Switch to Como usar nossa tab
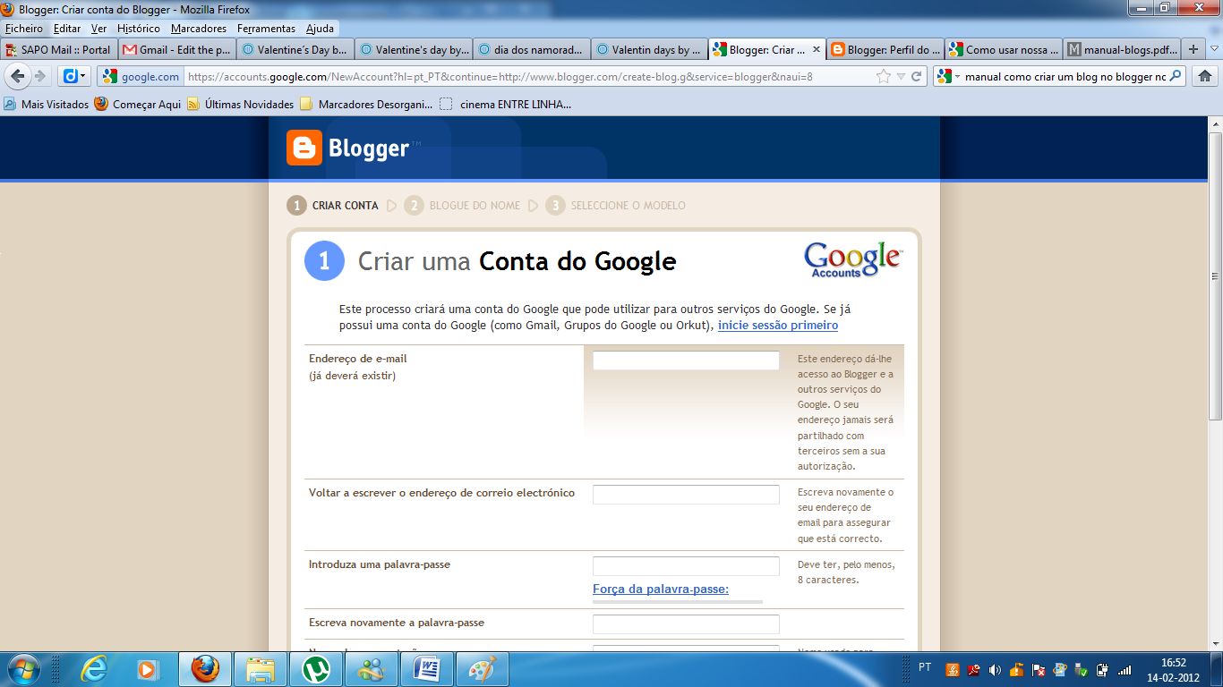Screen dimensions: 1223x687 pos(1004,50)
